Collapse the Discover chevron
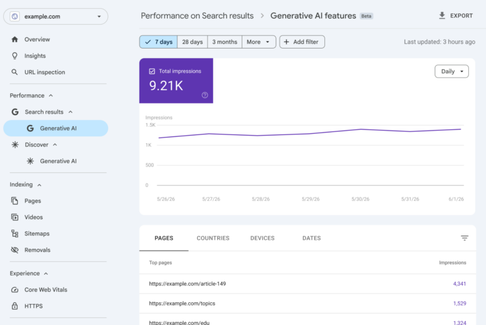The width and height of the screenshot is (486, 325). (x=55, y=145)
